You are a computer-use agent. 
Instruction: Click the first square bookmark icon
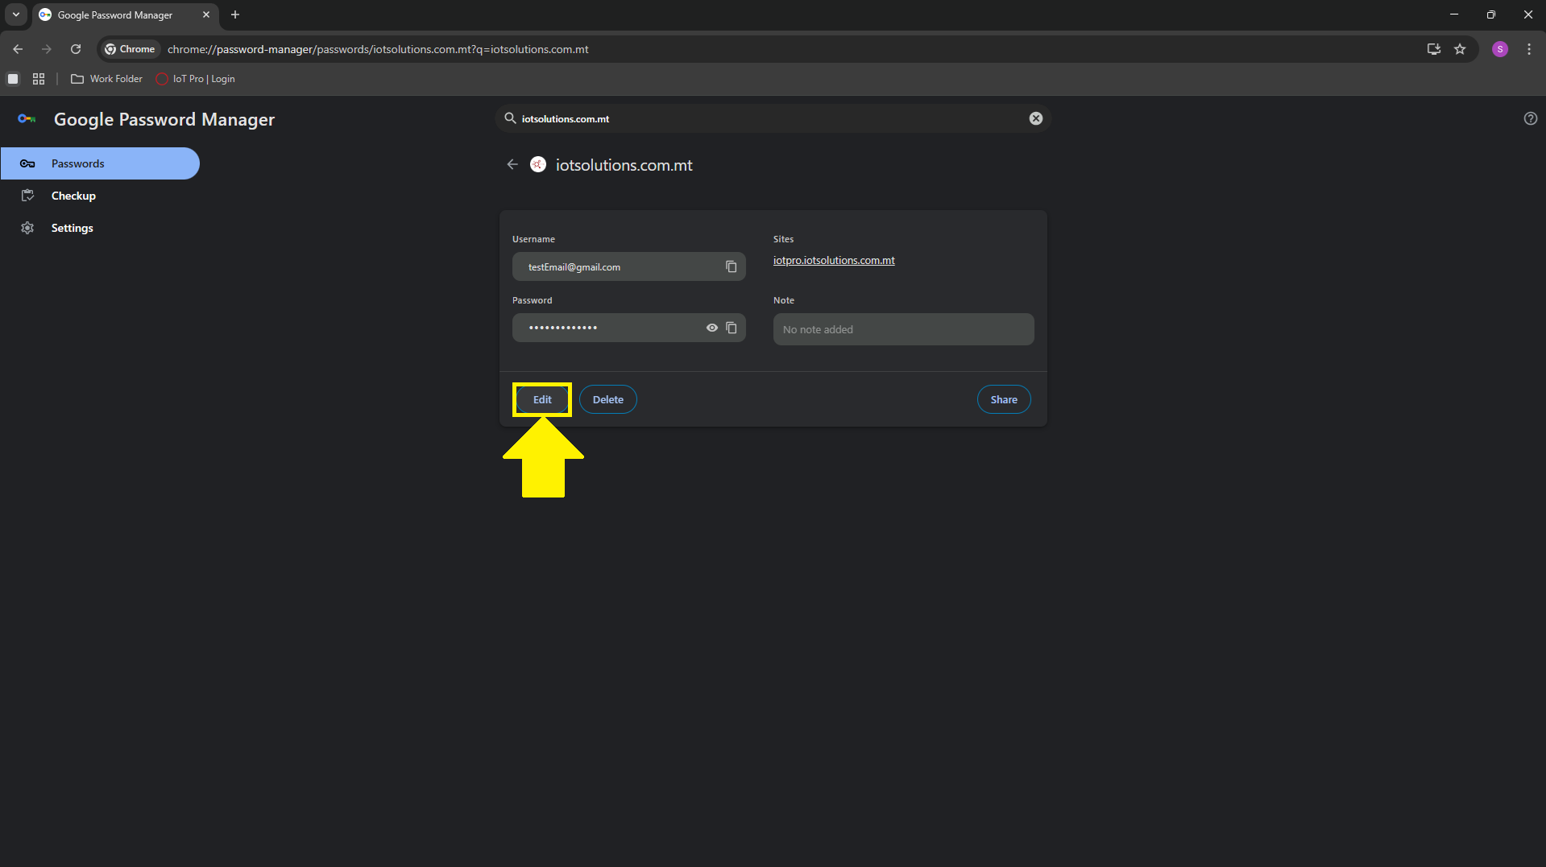pos(13,79)
